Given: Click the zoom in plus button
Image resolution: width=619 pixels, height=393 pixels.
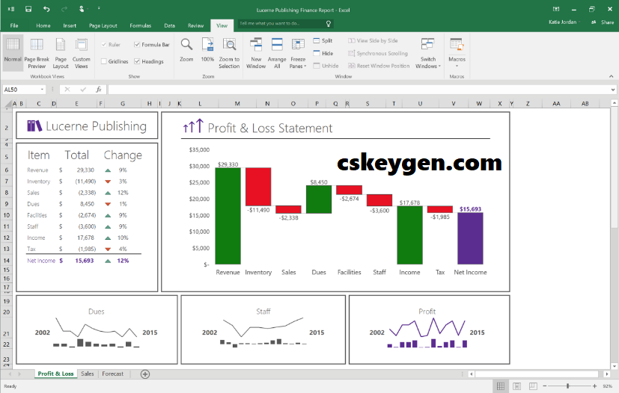Looking at the screenshot, I should coord(594,386).
